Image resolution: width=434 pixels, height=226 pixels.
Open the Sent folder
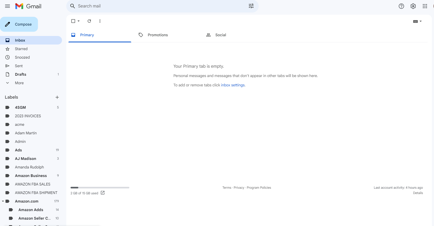coord(31,66)
